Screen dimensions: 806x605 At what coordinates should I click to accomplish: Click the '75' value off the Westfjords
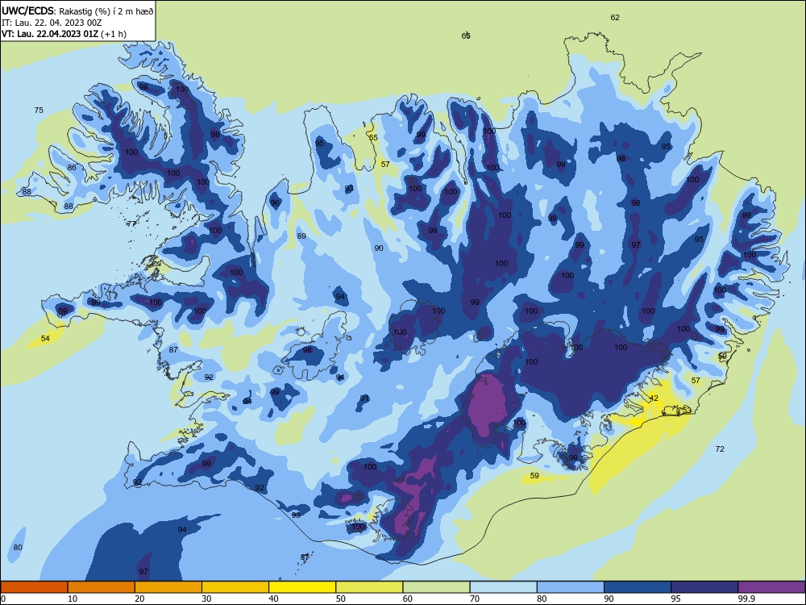pos(39,110)
